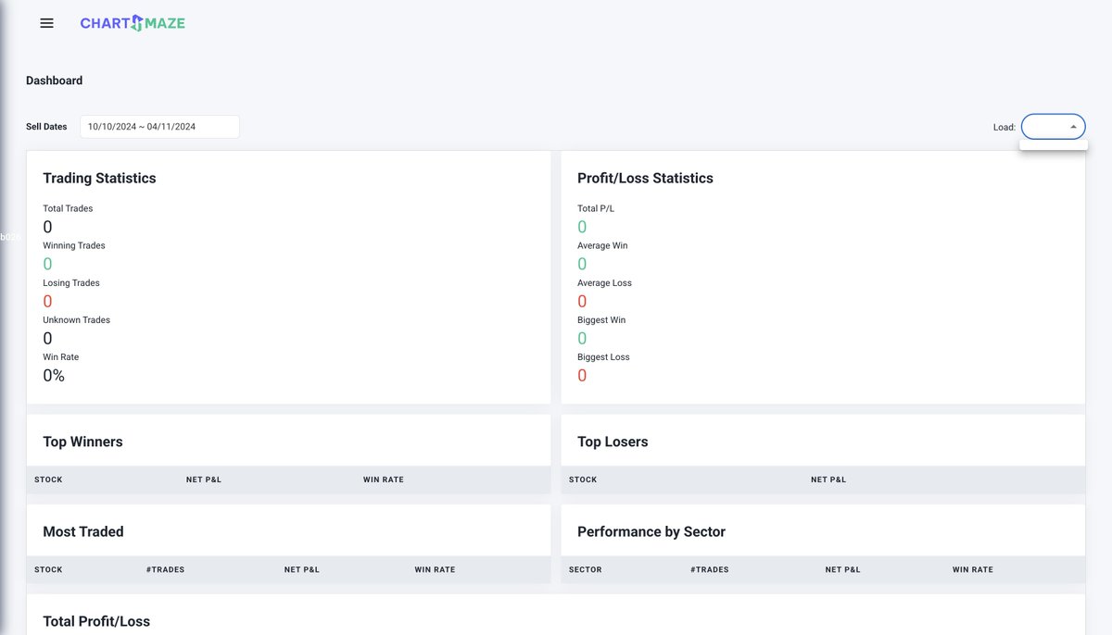This screenshot has width=1112, height=635.
Task: Click the ChartMaze logo
Action: pos(133,23)
